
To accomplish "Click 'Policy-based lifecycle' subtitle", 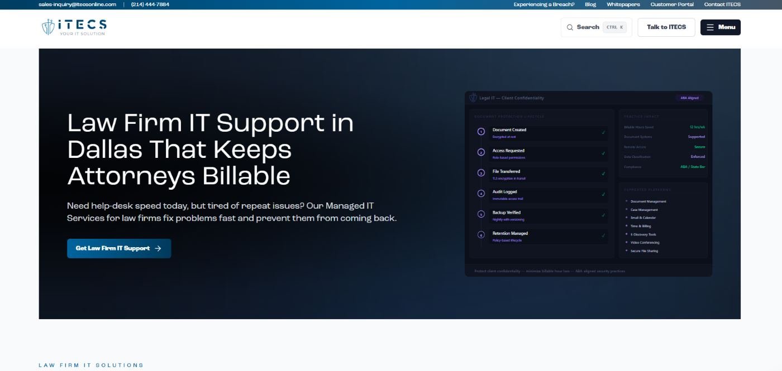I will [x=507, y=240].
